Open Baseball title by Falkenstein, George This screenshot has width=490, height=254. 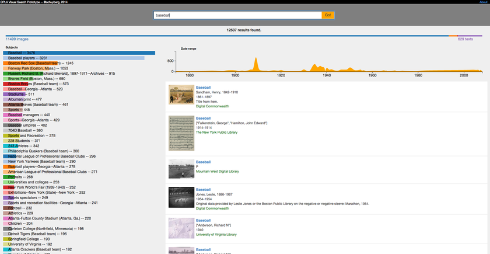coord(203,118)
